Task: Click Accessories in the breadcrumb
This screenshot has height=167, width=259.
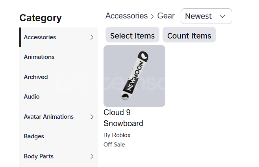Action: (x=126, y=16)
